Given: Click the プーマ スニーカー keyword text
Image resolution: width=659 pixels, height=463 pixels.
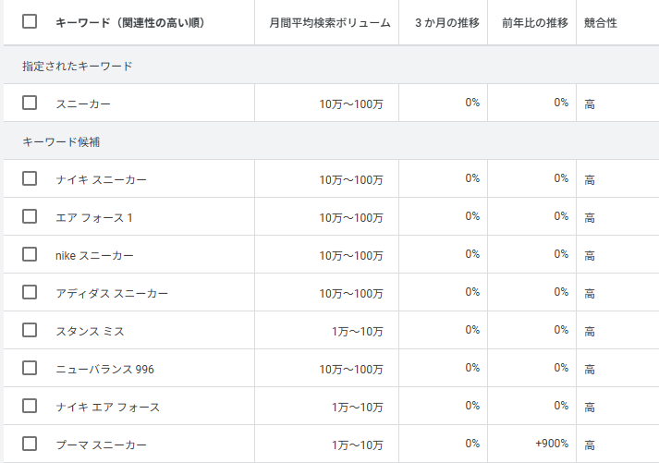Looking at the screenshot, I should click(101, 445).
